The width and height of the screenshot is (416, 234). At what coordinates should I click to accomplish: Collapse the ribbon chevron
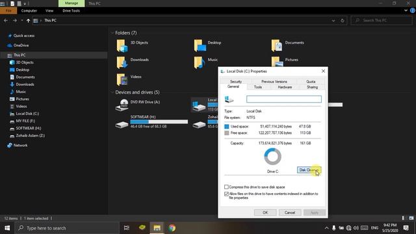coord(406,10)
